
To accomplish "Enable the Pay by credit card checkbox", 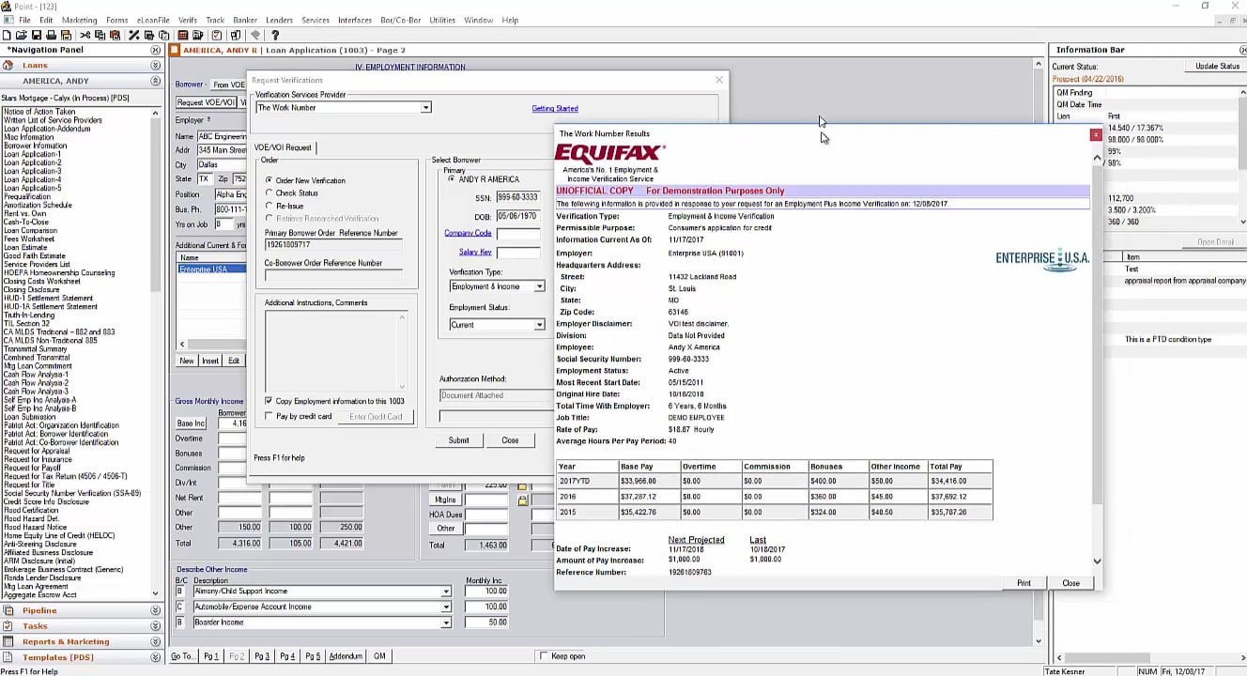I will 269,416.
